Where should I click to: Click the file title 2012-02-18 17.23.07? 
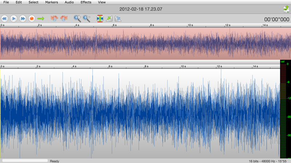141,9
